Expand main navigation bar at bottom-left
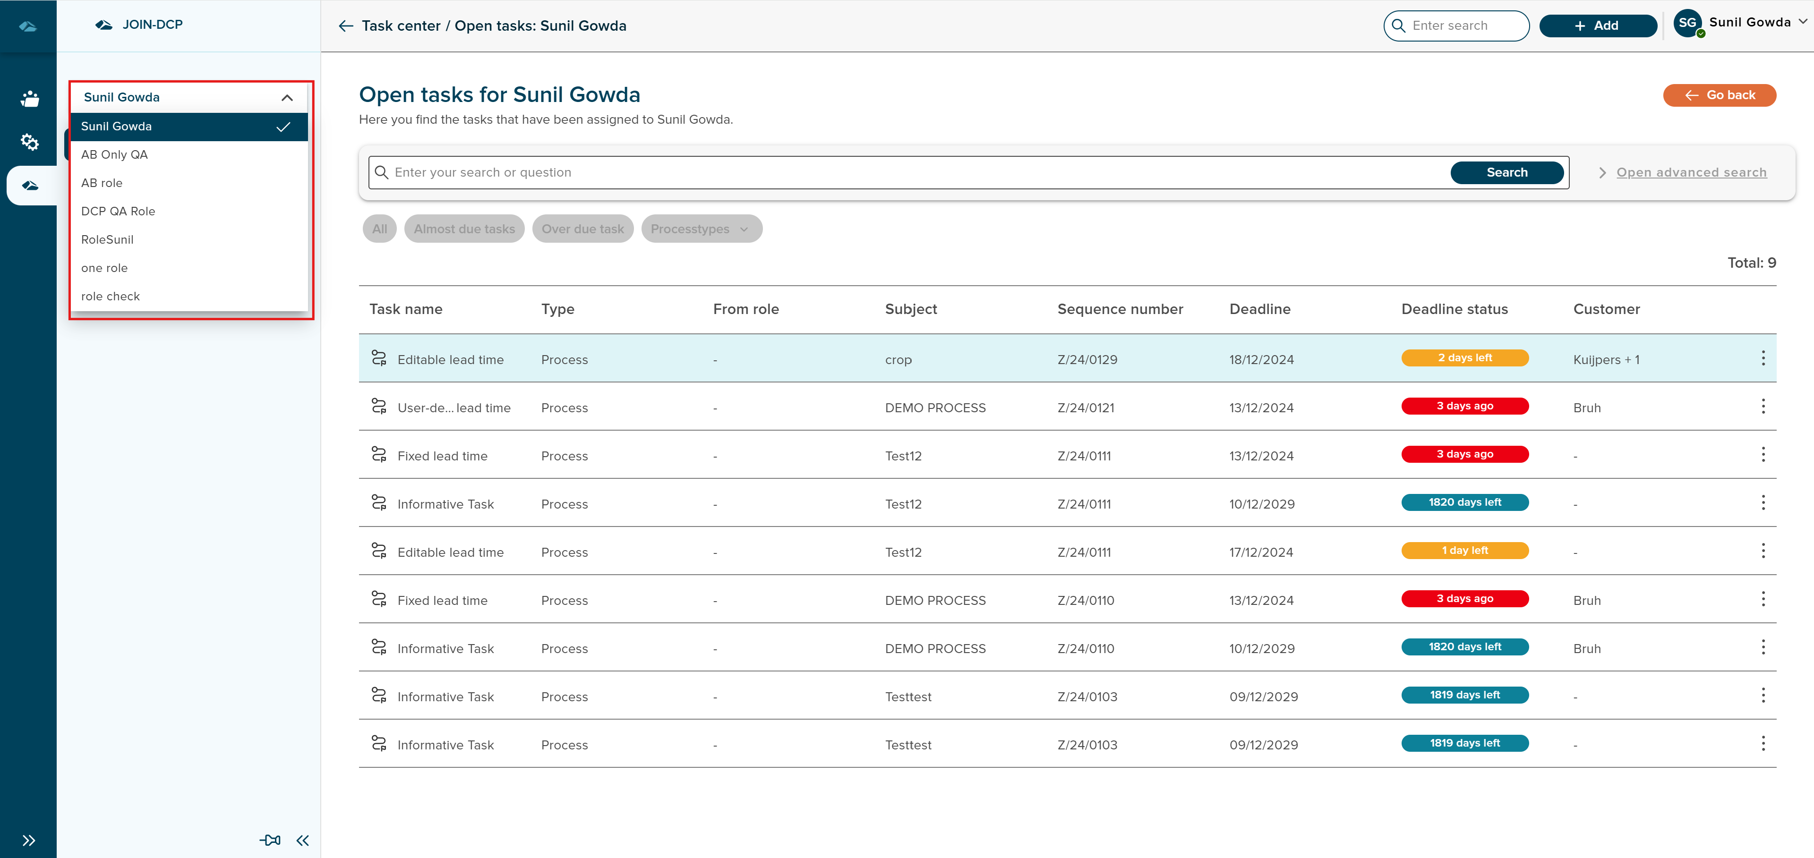Image resolution: width=1814 pixels, height=858 pixels. click(x=28, y=840)
